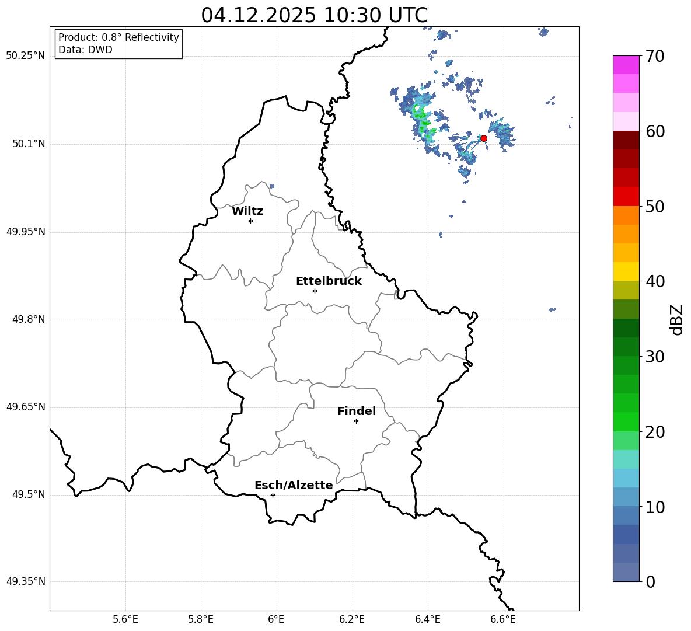Click the Data: DWD text

(x=85, y=50)
